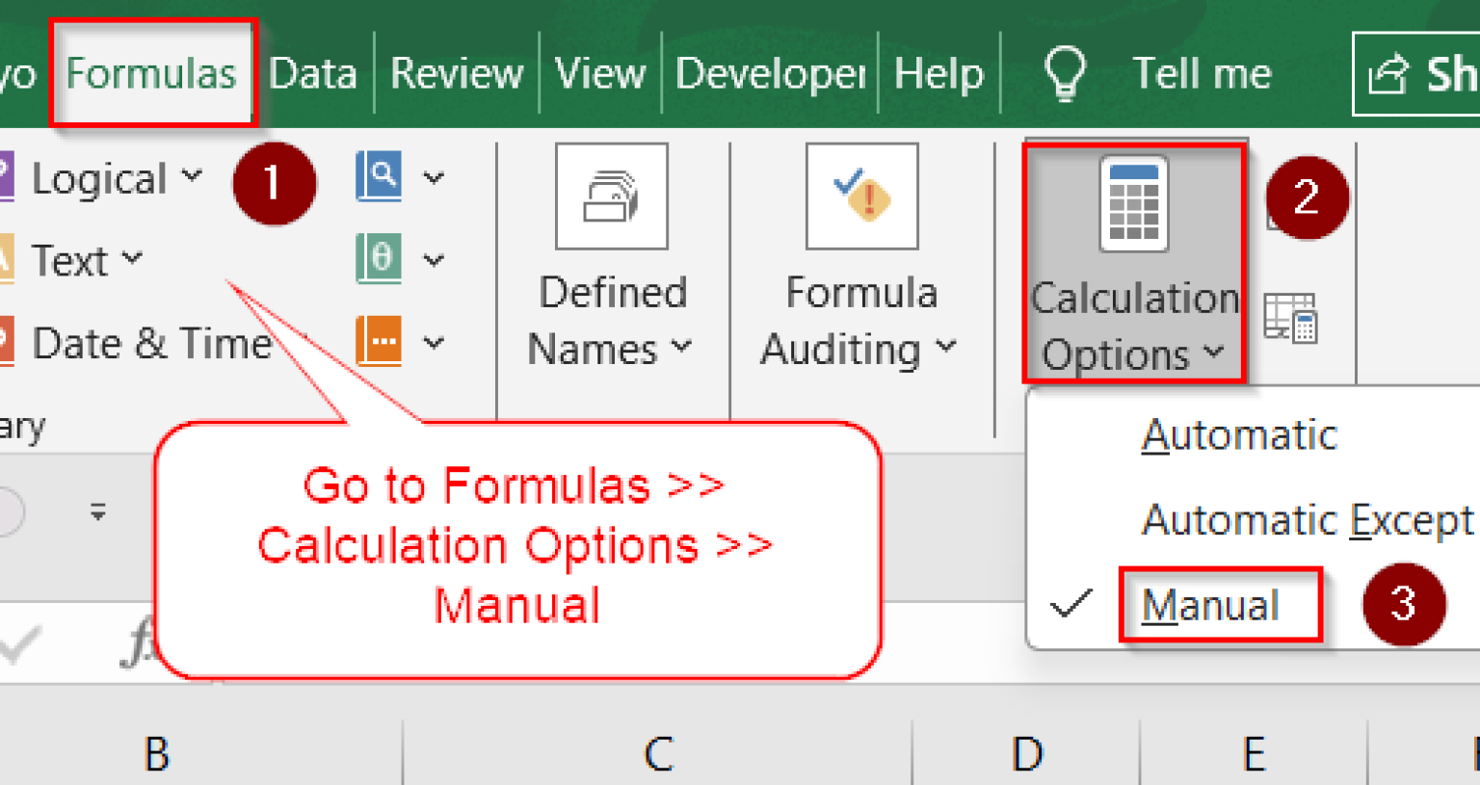Open Lookup & Reference functions book icon
This screenshot has width=1480, height=785.
pyautogui.click(x=379, y=176)
